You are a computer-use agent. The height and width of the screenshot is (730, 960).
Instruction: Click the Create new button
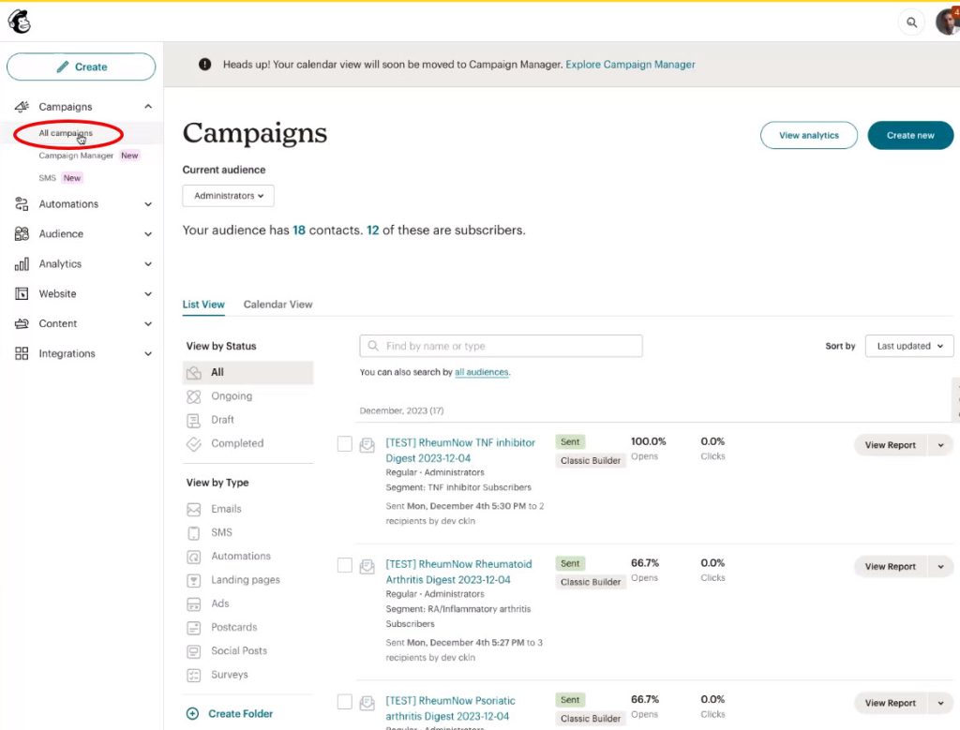909,136
